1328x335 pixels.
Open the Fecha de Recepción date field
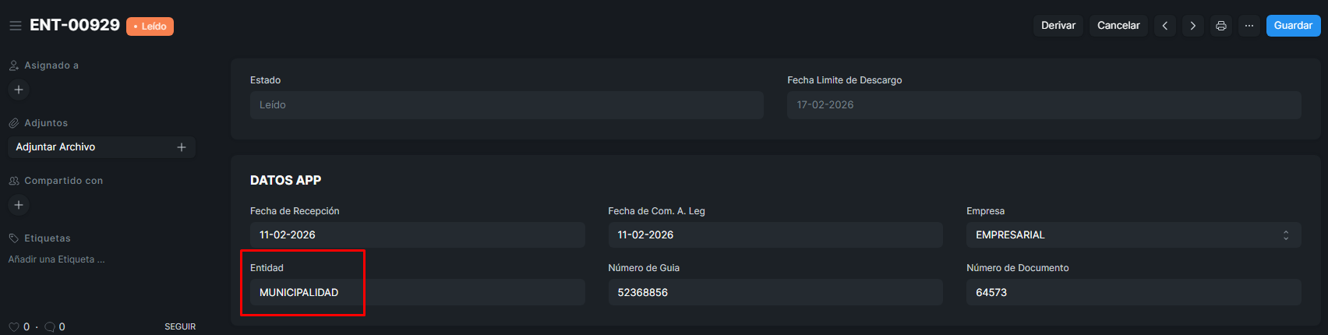click(x=417, y=235)
